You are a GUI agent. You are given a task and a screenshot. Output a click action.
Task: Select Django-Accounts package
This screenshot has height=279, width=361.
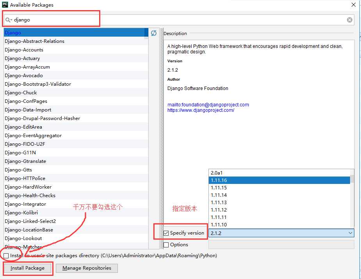click(76, 50)
